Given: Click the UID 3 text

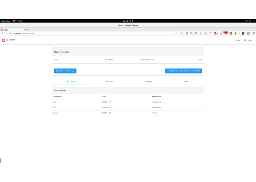Looking at the screenshot, I should tap(200, 60).
